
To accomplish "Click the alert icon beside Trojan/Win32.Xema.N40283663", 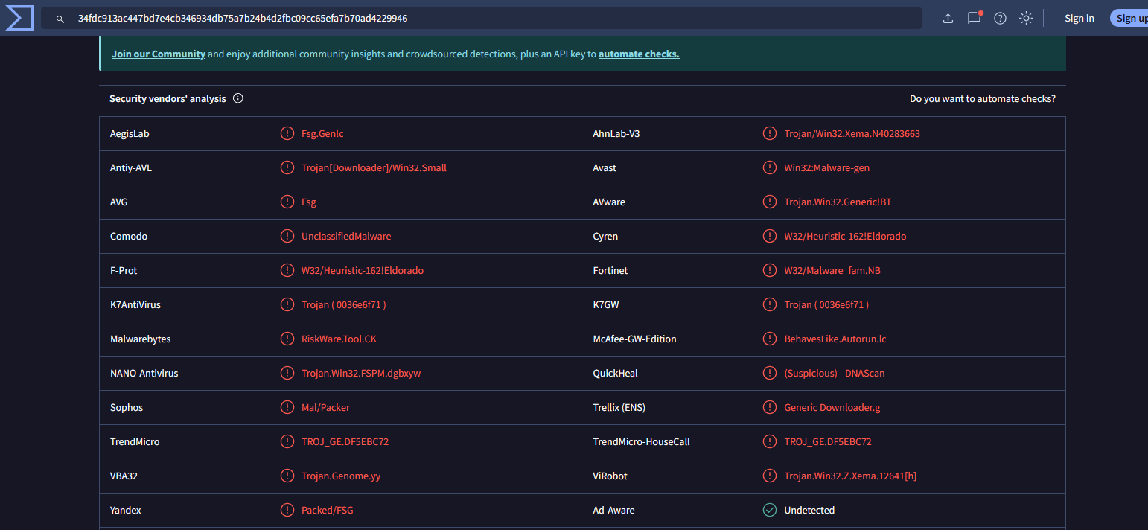I will [x=770, y=133].
